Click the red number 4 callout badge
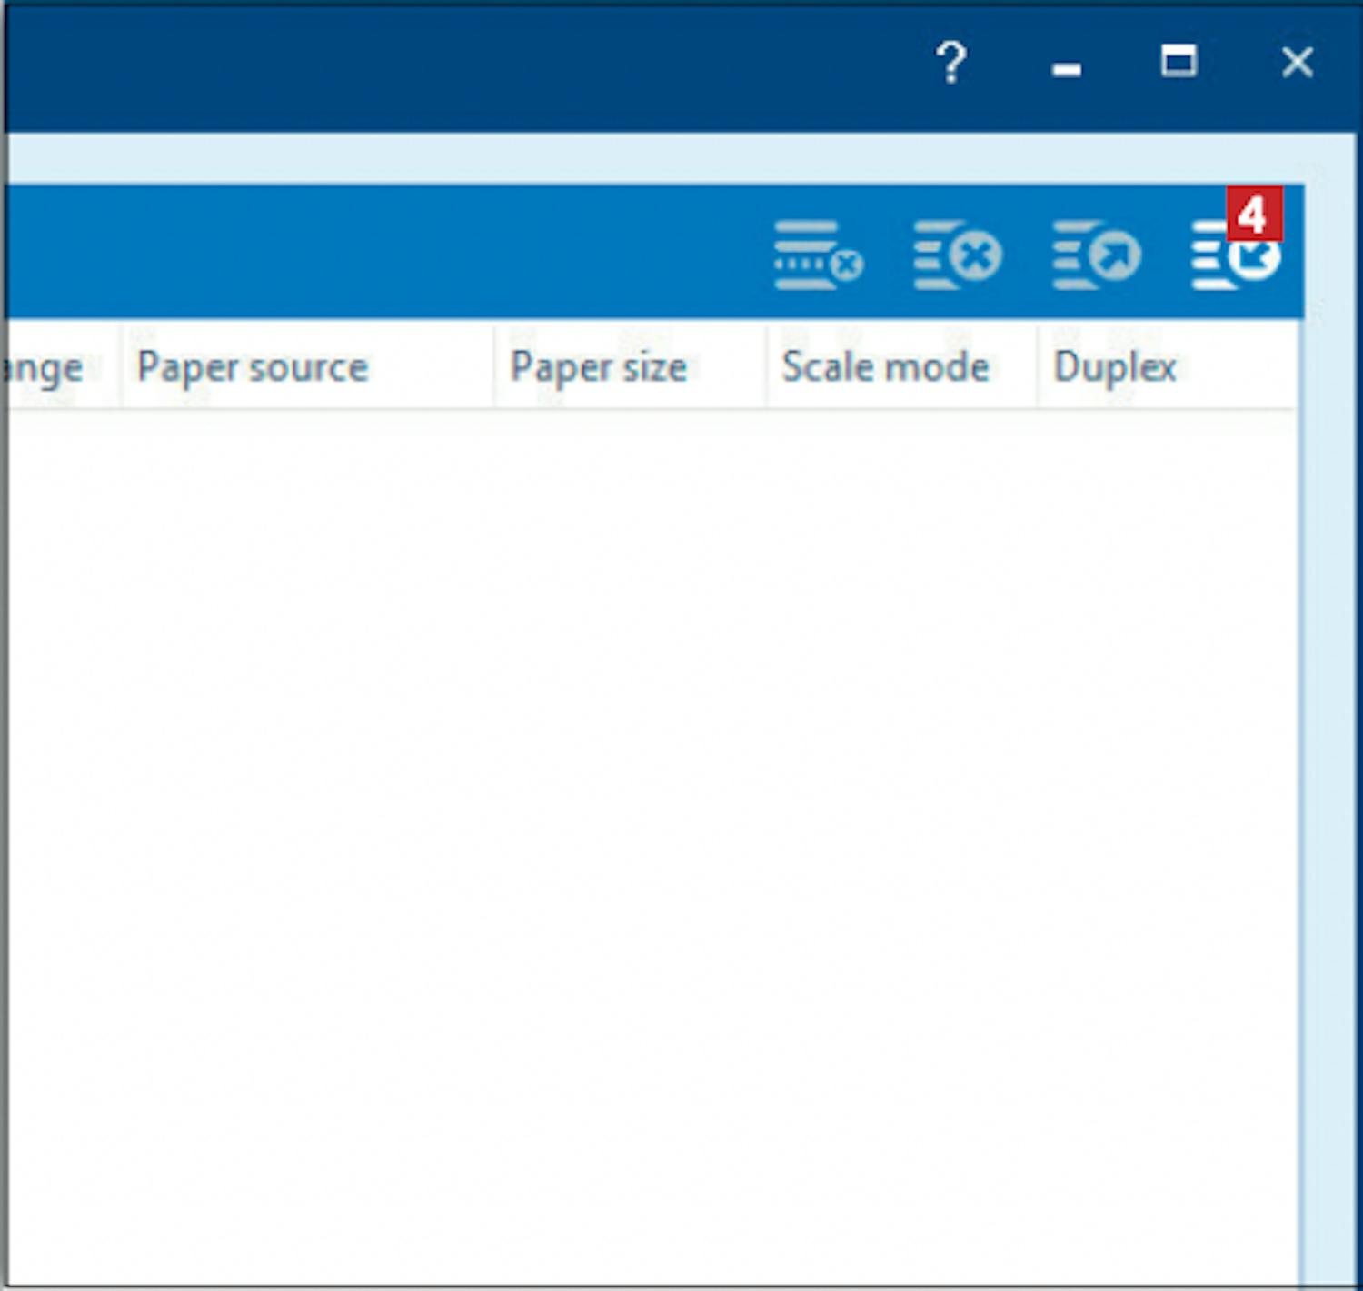1363x1291 pixels. (x=1254, y=215)
